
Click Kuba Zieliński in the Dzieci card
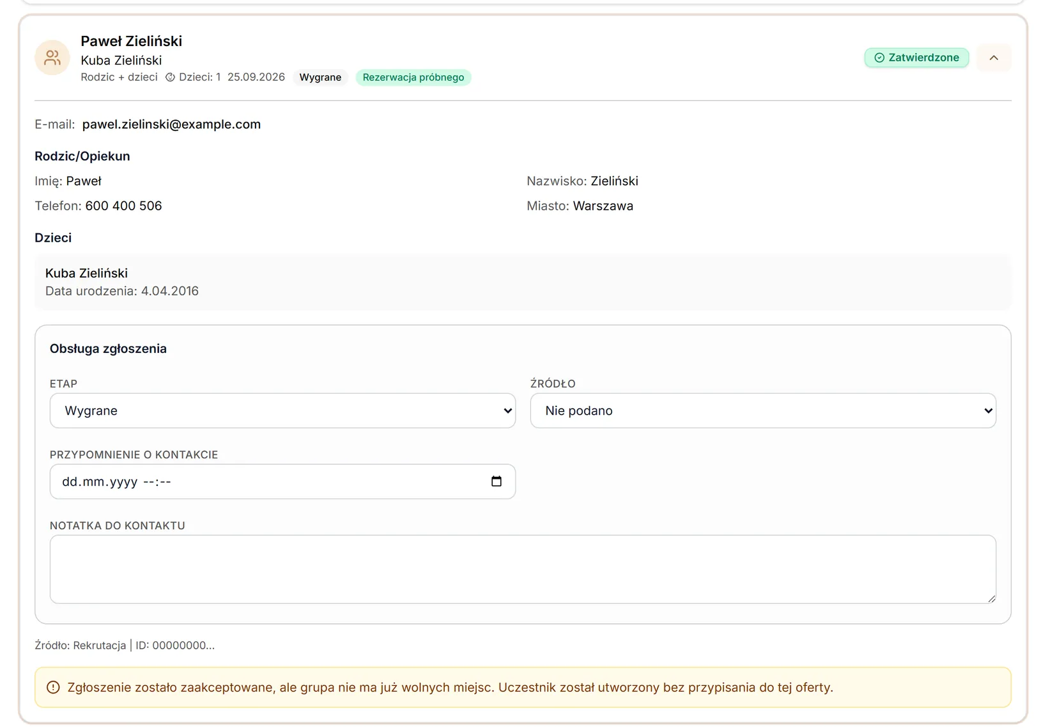[x=86, y=273]
